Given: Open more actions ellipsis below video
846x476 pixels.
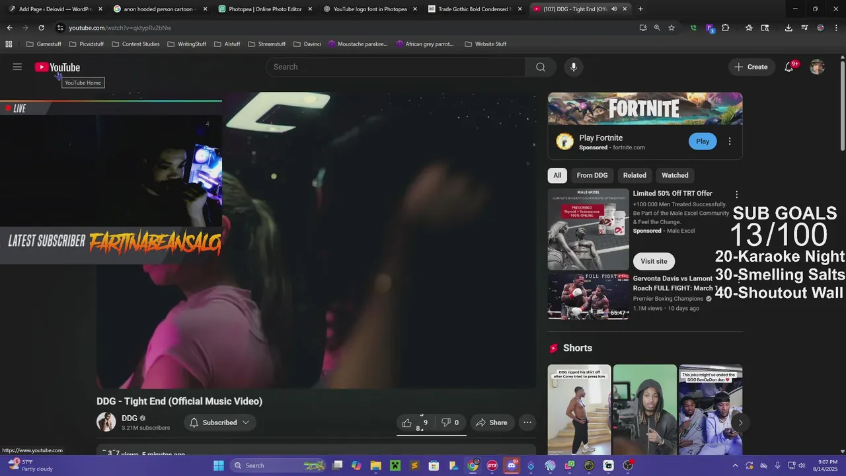Looking at the screenshot, I should [x=527, y=422].
